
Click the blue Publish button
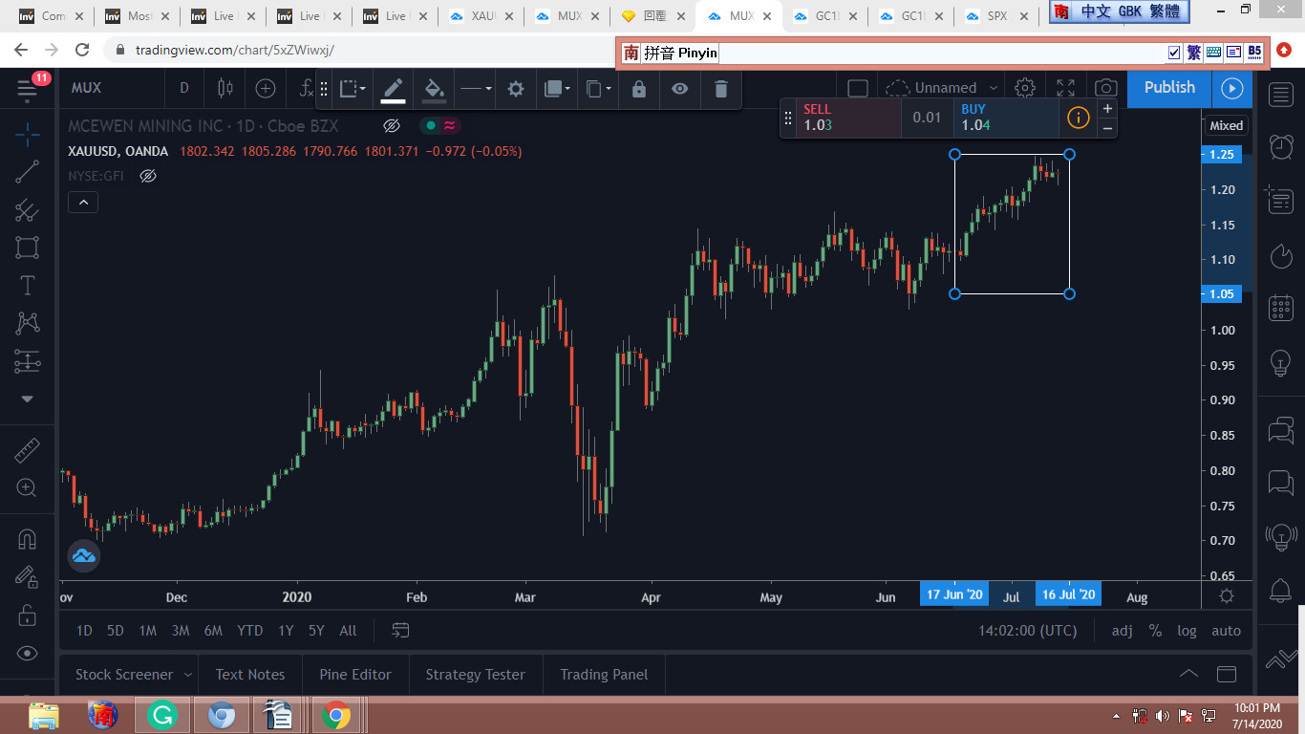1169,87
